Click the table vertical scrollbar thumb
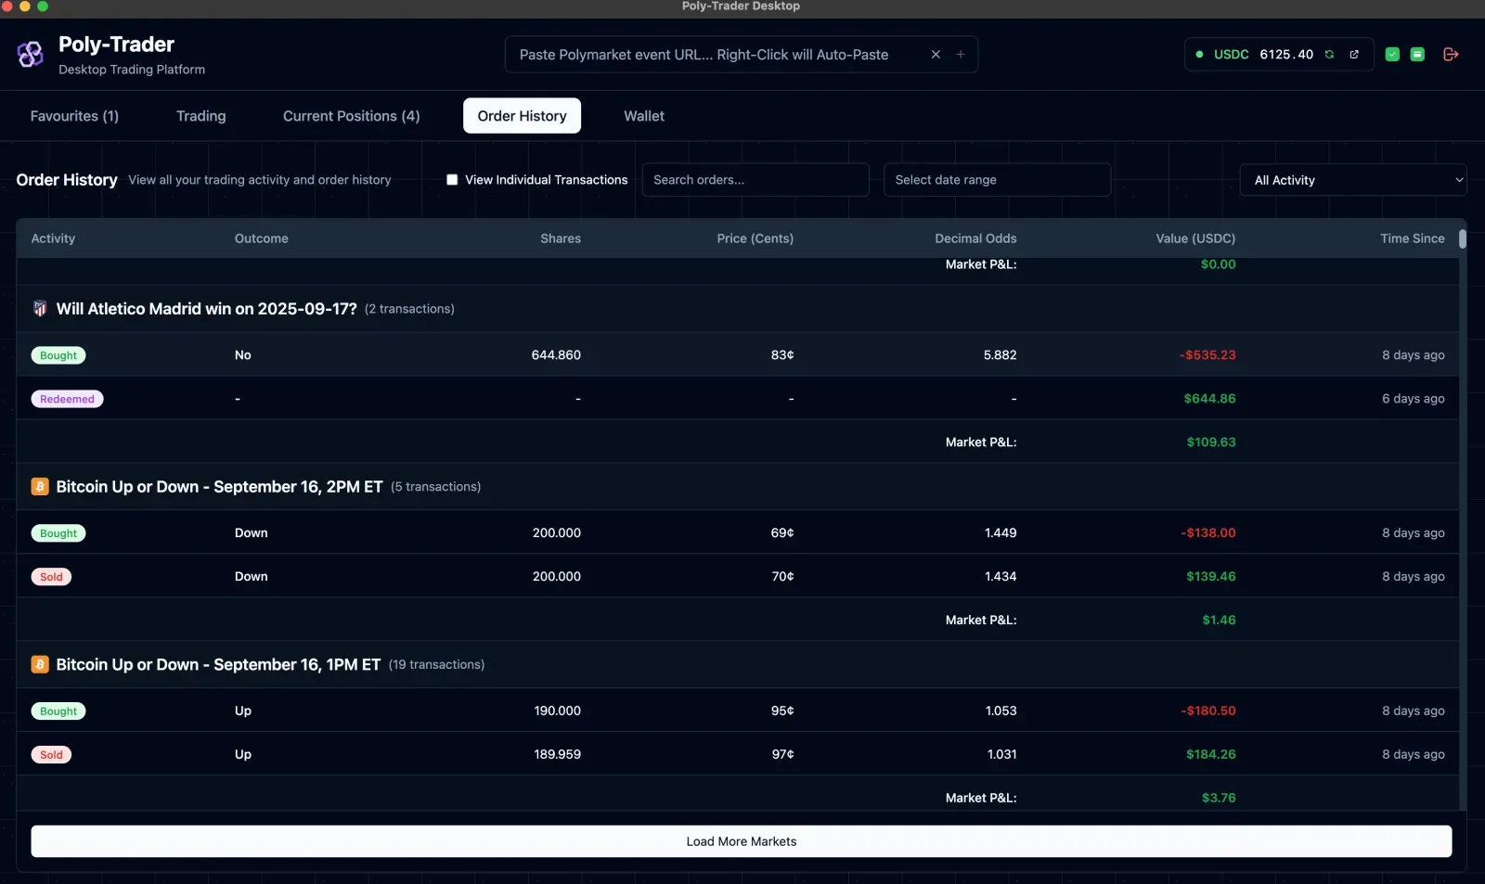 tap(1462, 239)
